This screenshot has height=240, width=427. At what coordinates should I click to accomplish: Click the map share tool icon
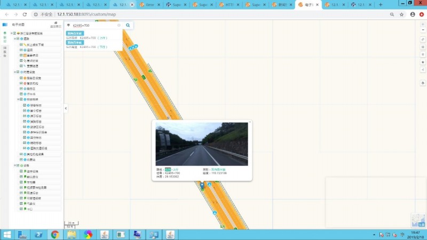point(423,70)
